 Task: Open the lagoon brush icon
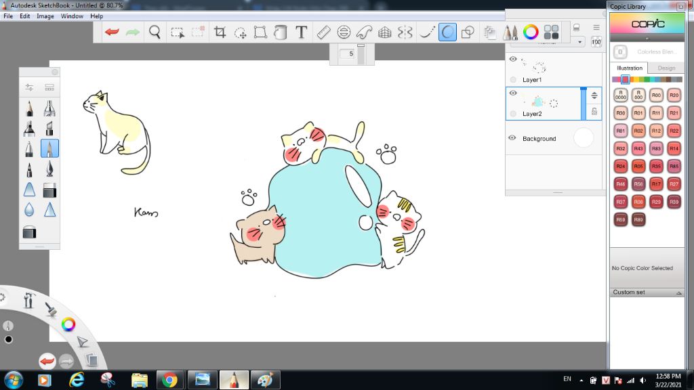pyautogui.click(x=52, y=309)
